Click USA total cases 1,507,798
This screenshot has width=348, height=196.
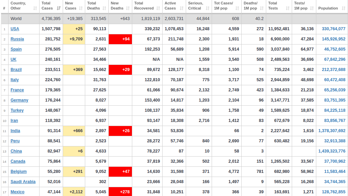(x=51, y=29)
